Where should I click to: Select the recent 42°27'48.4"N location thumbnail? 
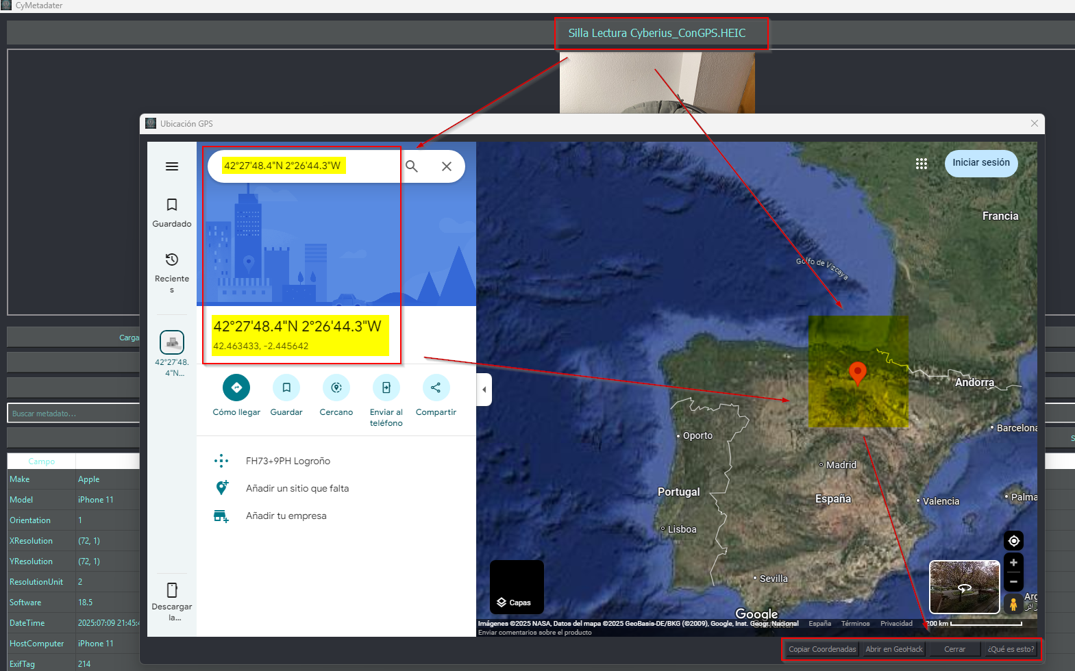click(172, 342)
